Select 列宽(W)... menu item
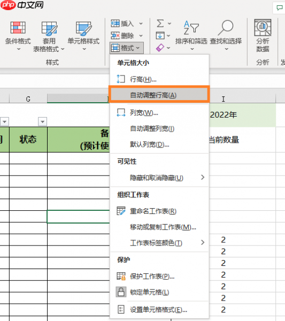Viewport: 285px width, 321px height. click(x=159, y=112)
